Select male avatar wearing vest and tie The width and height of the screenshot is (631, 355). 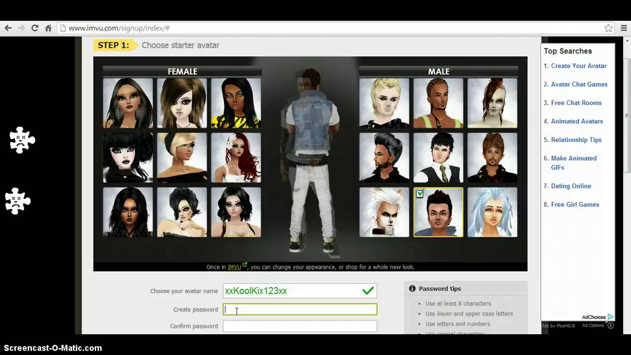438,157
